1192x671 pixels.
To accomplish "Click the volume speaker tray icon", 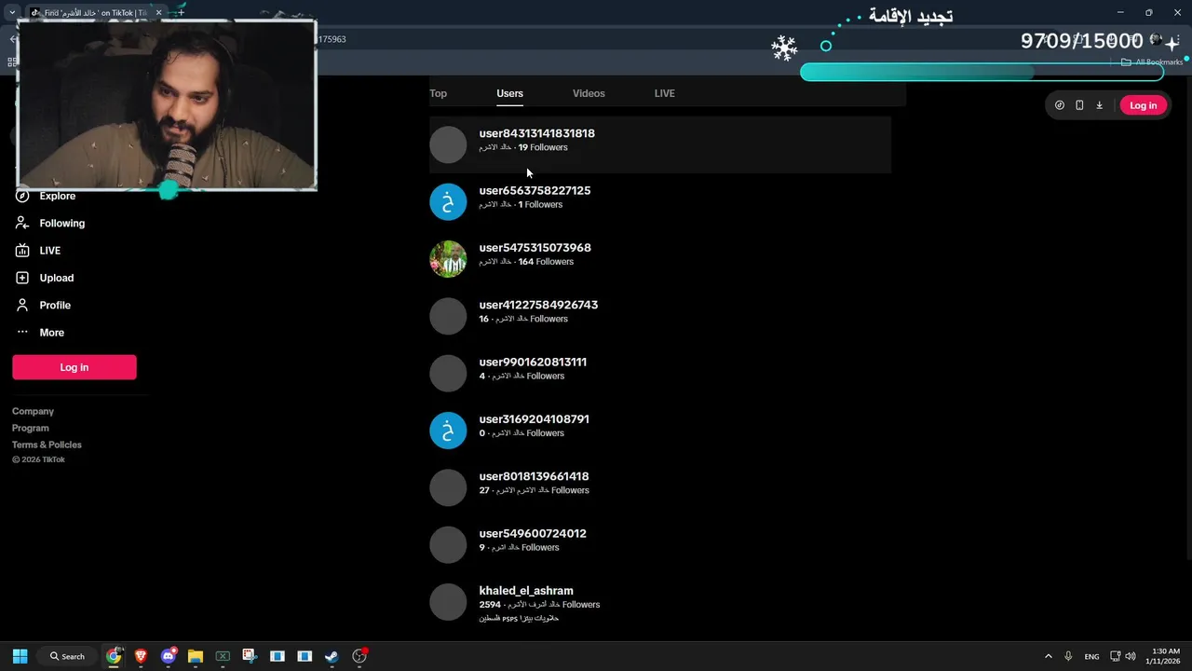I will click(x=1131, y=656).
